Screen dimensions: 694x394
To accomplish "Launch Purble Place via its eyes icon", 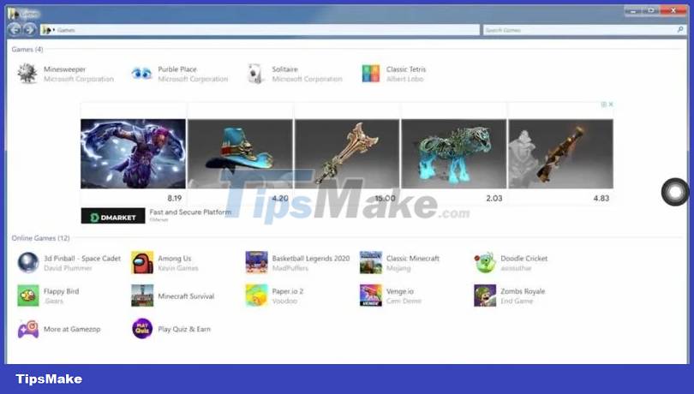I will coord(141,74).
